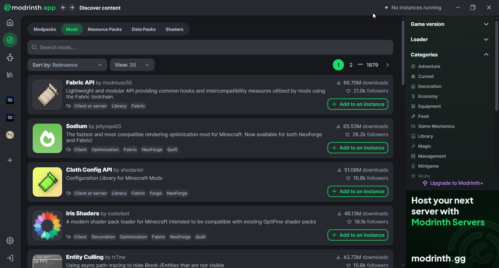Switch to the Modpacks tab

point(45,29)
